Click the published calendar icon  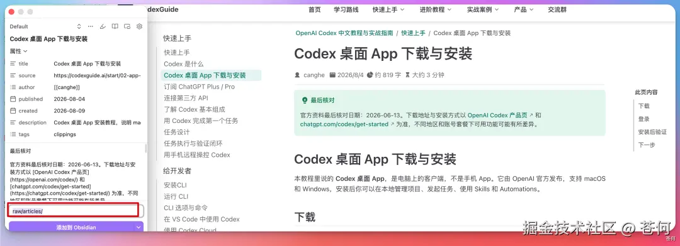pyautogui.click(x=13, y=99)
